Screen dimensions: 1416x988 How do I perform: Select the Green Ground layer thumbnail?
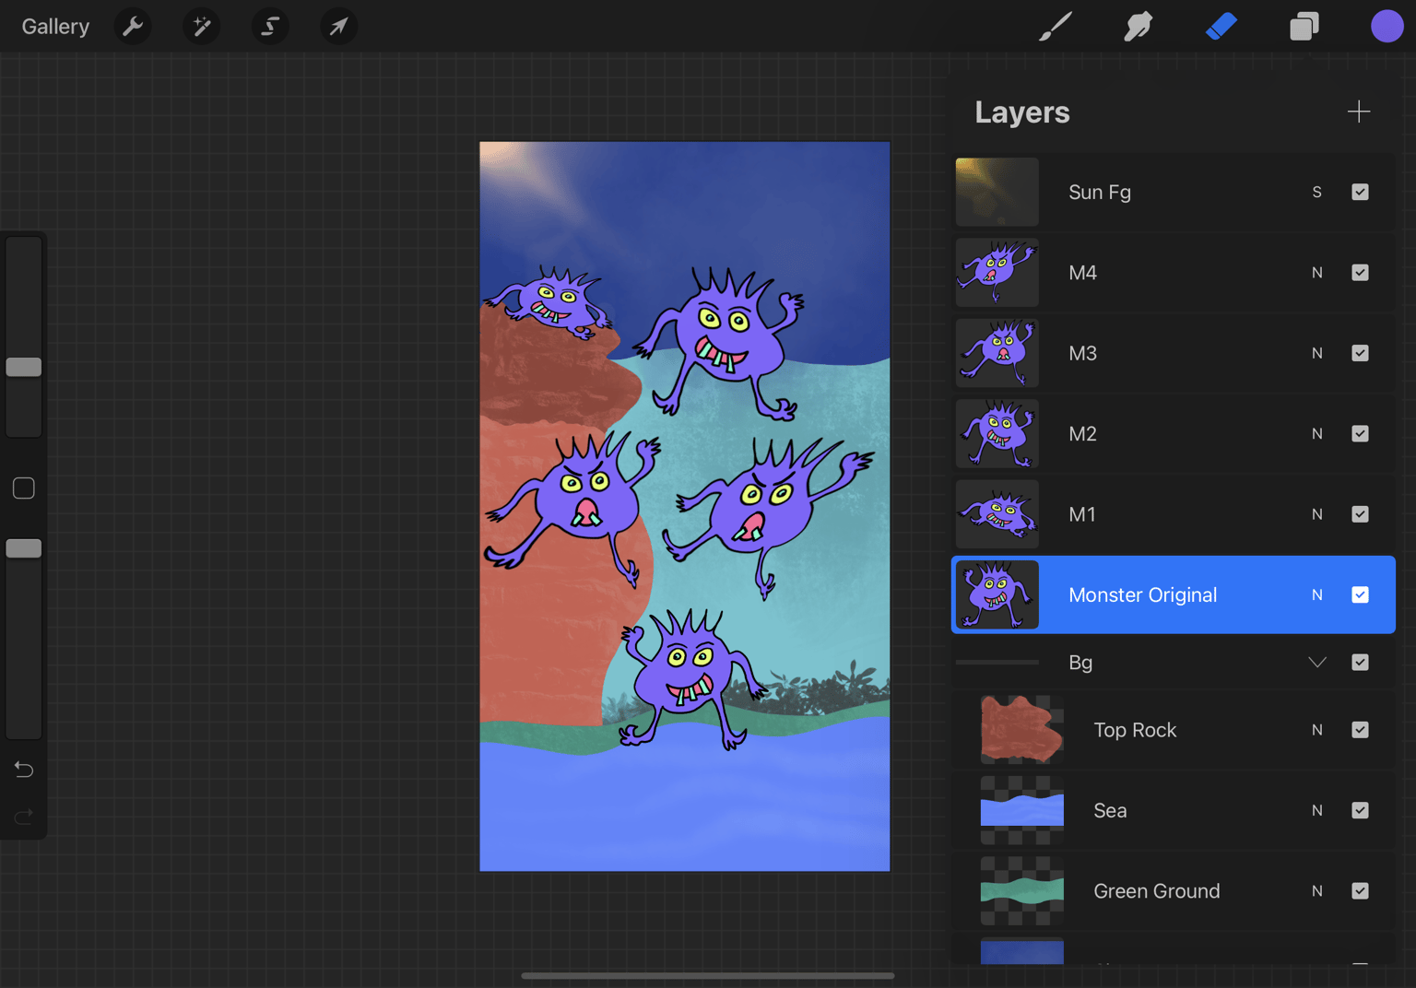pyautogui.click(x=1022, y=891)
